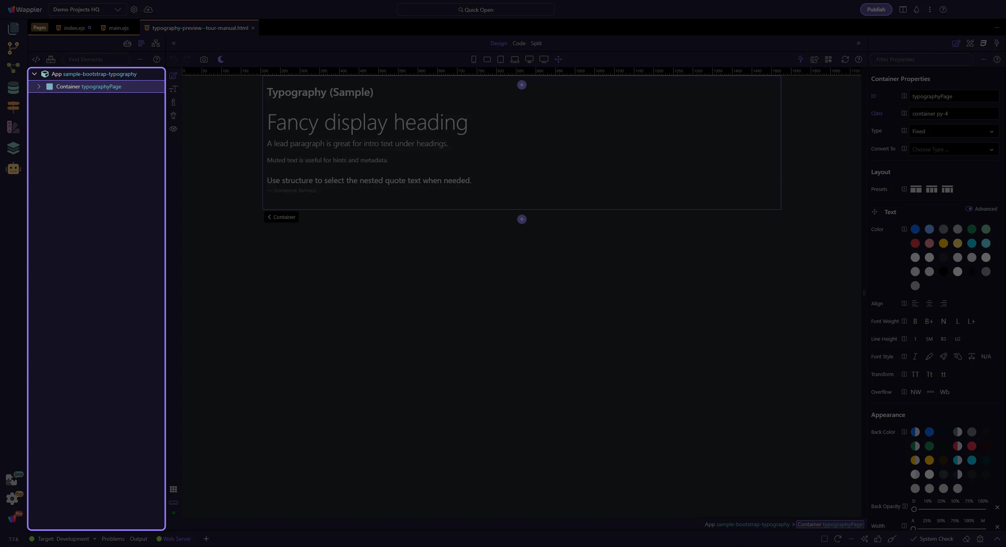The height and width of the screenshot is (547, 1006).
Task: Open project settings gear icon
Action: (x=134, y=9)
